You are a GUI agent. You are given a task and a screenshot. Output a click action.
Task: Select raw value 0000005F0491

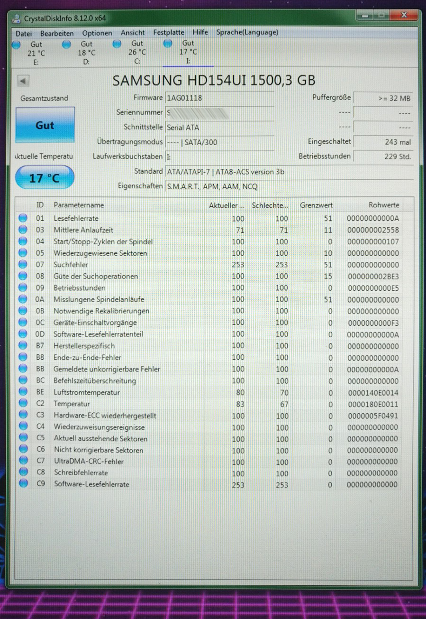tap(373, 416)
